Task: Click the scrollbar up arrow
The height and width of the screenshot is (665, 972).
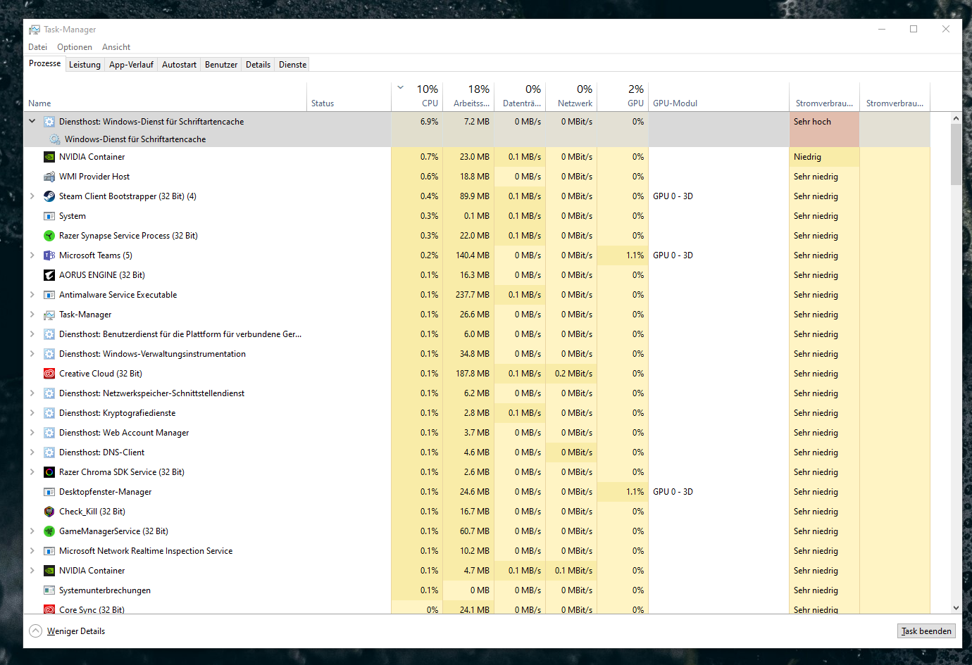Action: point(956,118)
